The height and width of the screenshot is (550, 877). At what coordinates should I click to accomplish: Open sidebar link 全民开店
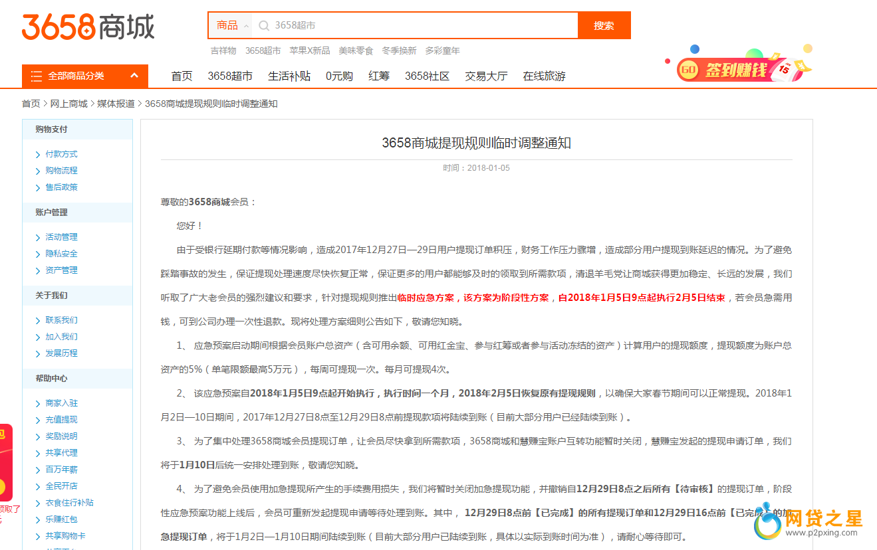pos(61,486)
